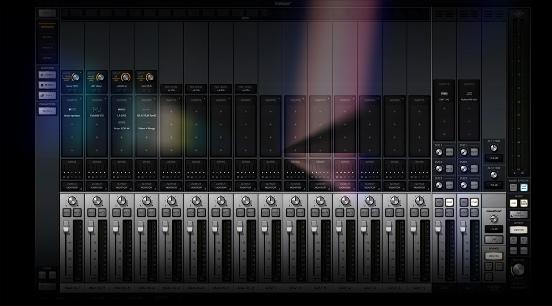The image size is (552, 306).
Task: Click the Remove modifier button
Action: [x=47, y=85]
